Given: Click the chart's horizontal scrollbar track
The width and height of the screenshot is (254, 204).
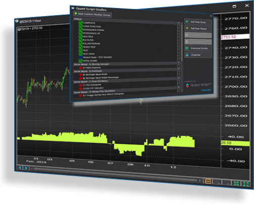Looking at the screenshot, I should tap(116, 174).
